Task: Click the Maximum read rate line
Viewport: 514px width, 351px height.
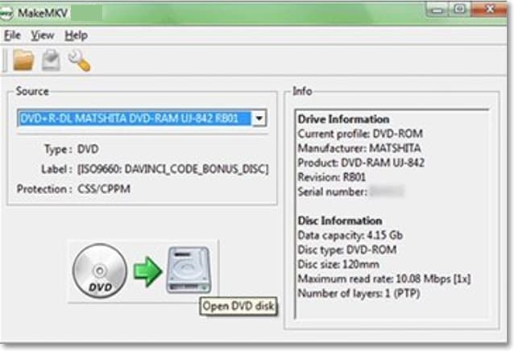Action: pyautogui.click(x=384, y=279)
